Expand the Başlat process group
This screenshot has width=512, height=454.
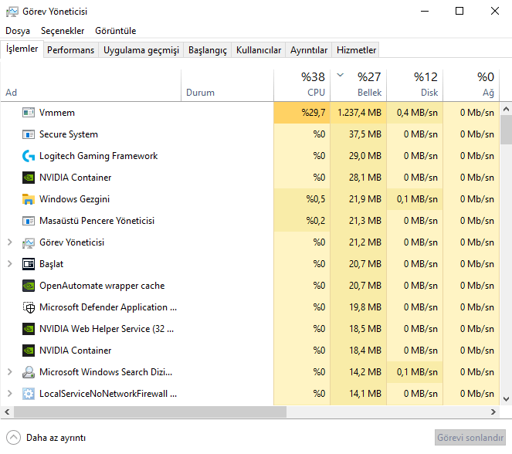(10, 264)
